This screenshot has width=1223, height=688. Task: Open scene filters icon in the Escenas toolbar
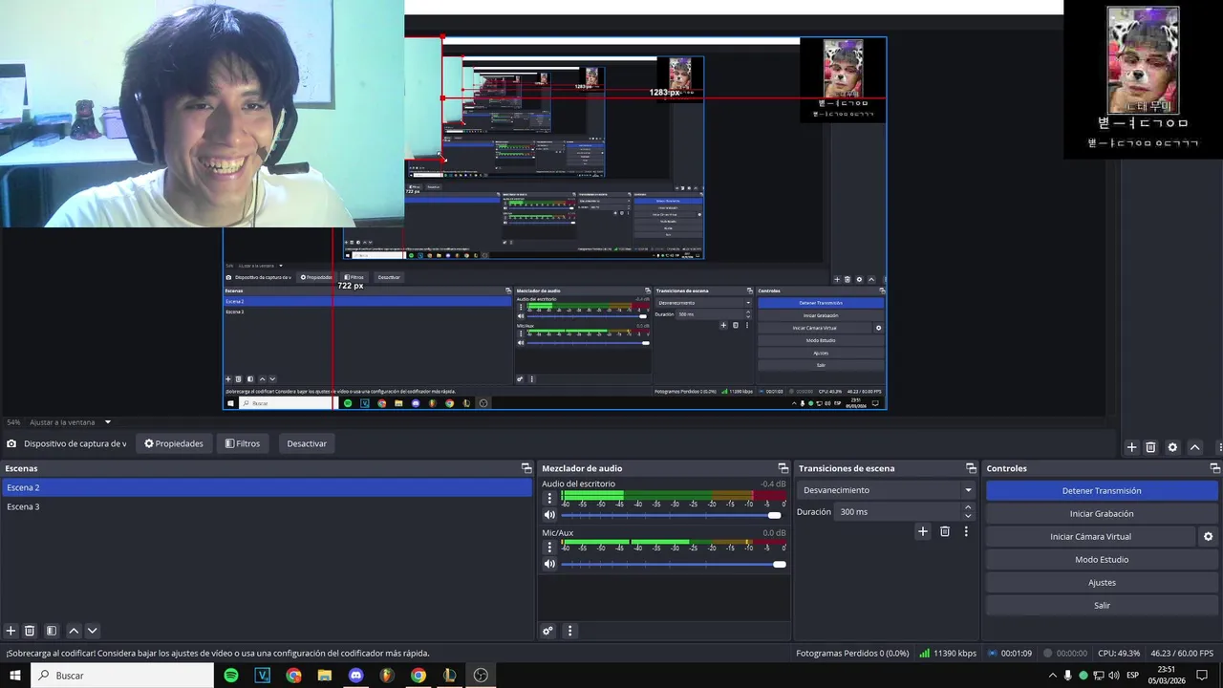[x=52, y=631]
